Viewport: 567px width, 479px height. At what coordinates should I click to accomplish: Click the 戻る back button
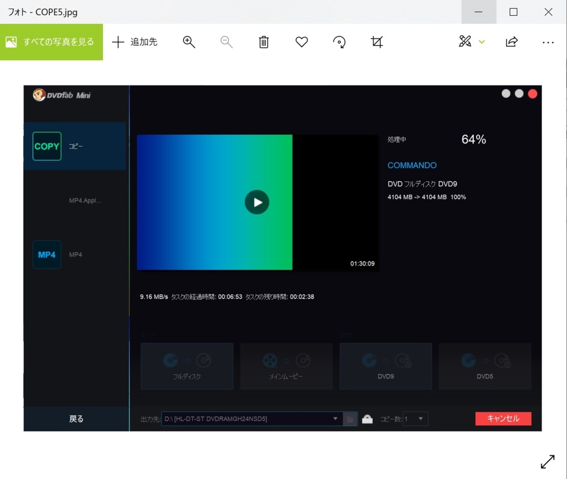(76, 419)
